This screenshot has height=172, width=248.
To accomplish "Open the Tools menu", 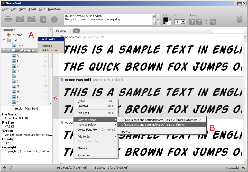I will click(x=32, y=9).
